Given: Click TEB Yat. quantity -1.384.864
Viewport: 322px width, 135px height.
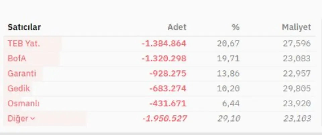Looking at the screenshot, I should (164, 43).
